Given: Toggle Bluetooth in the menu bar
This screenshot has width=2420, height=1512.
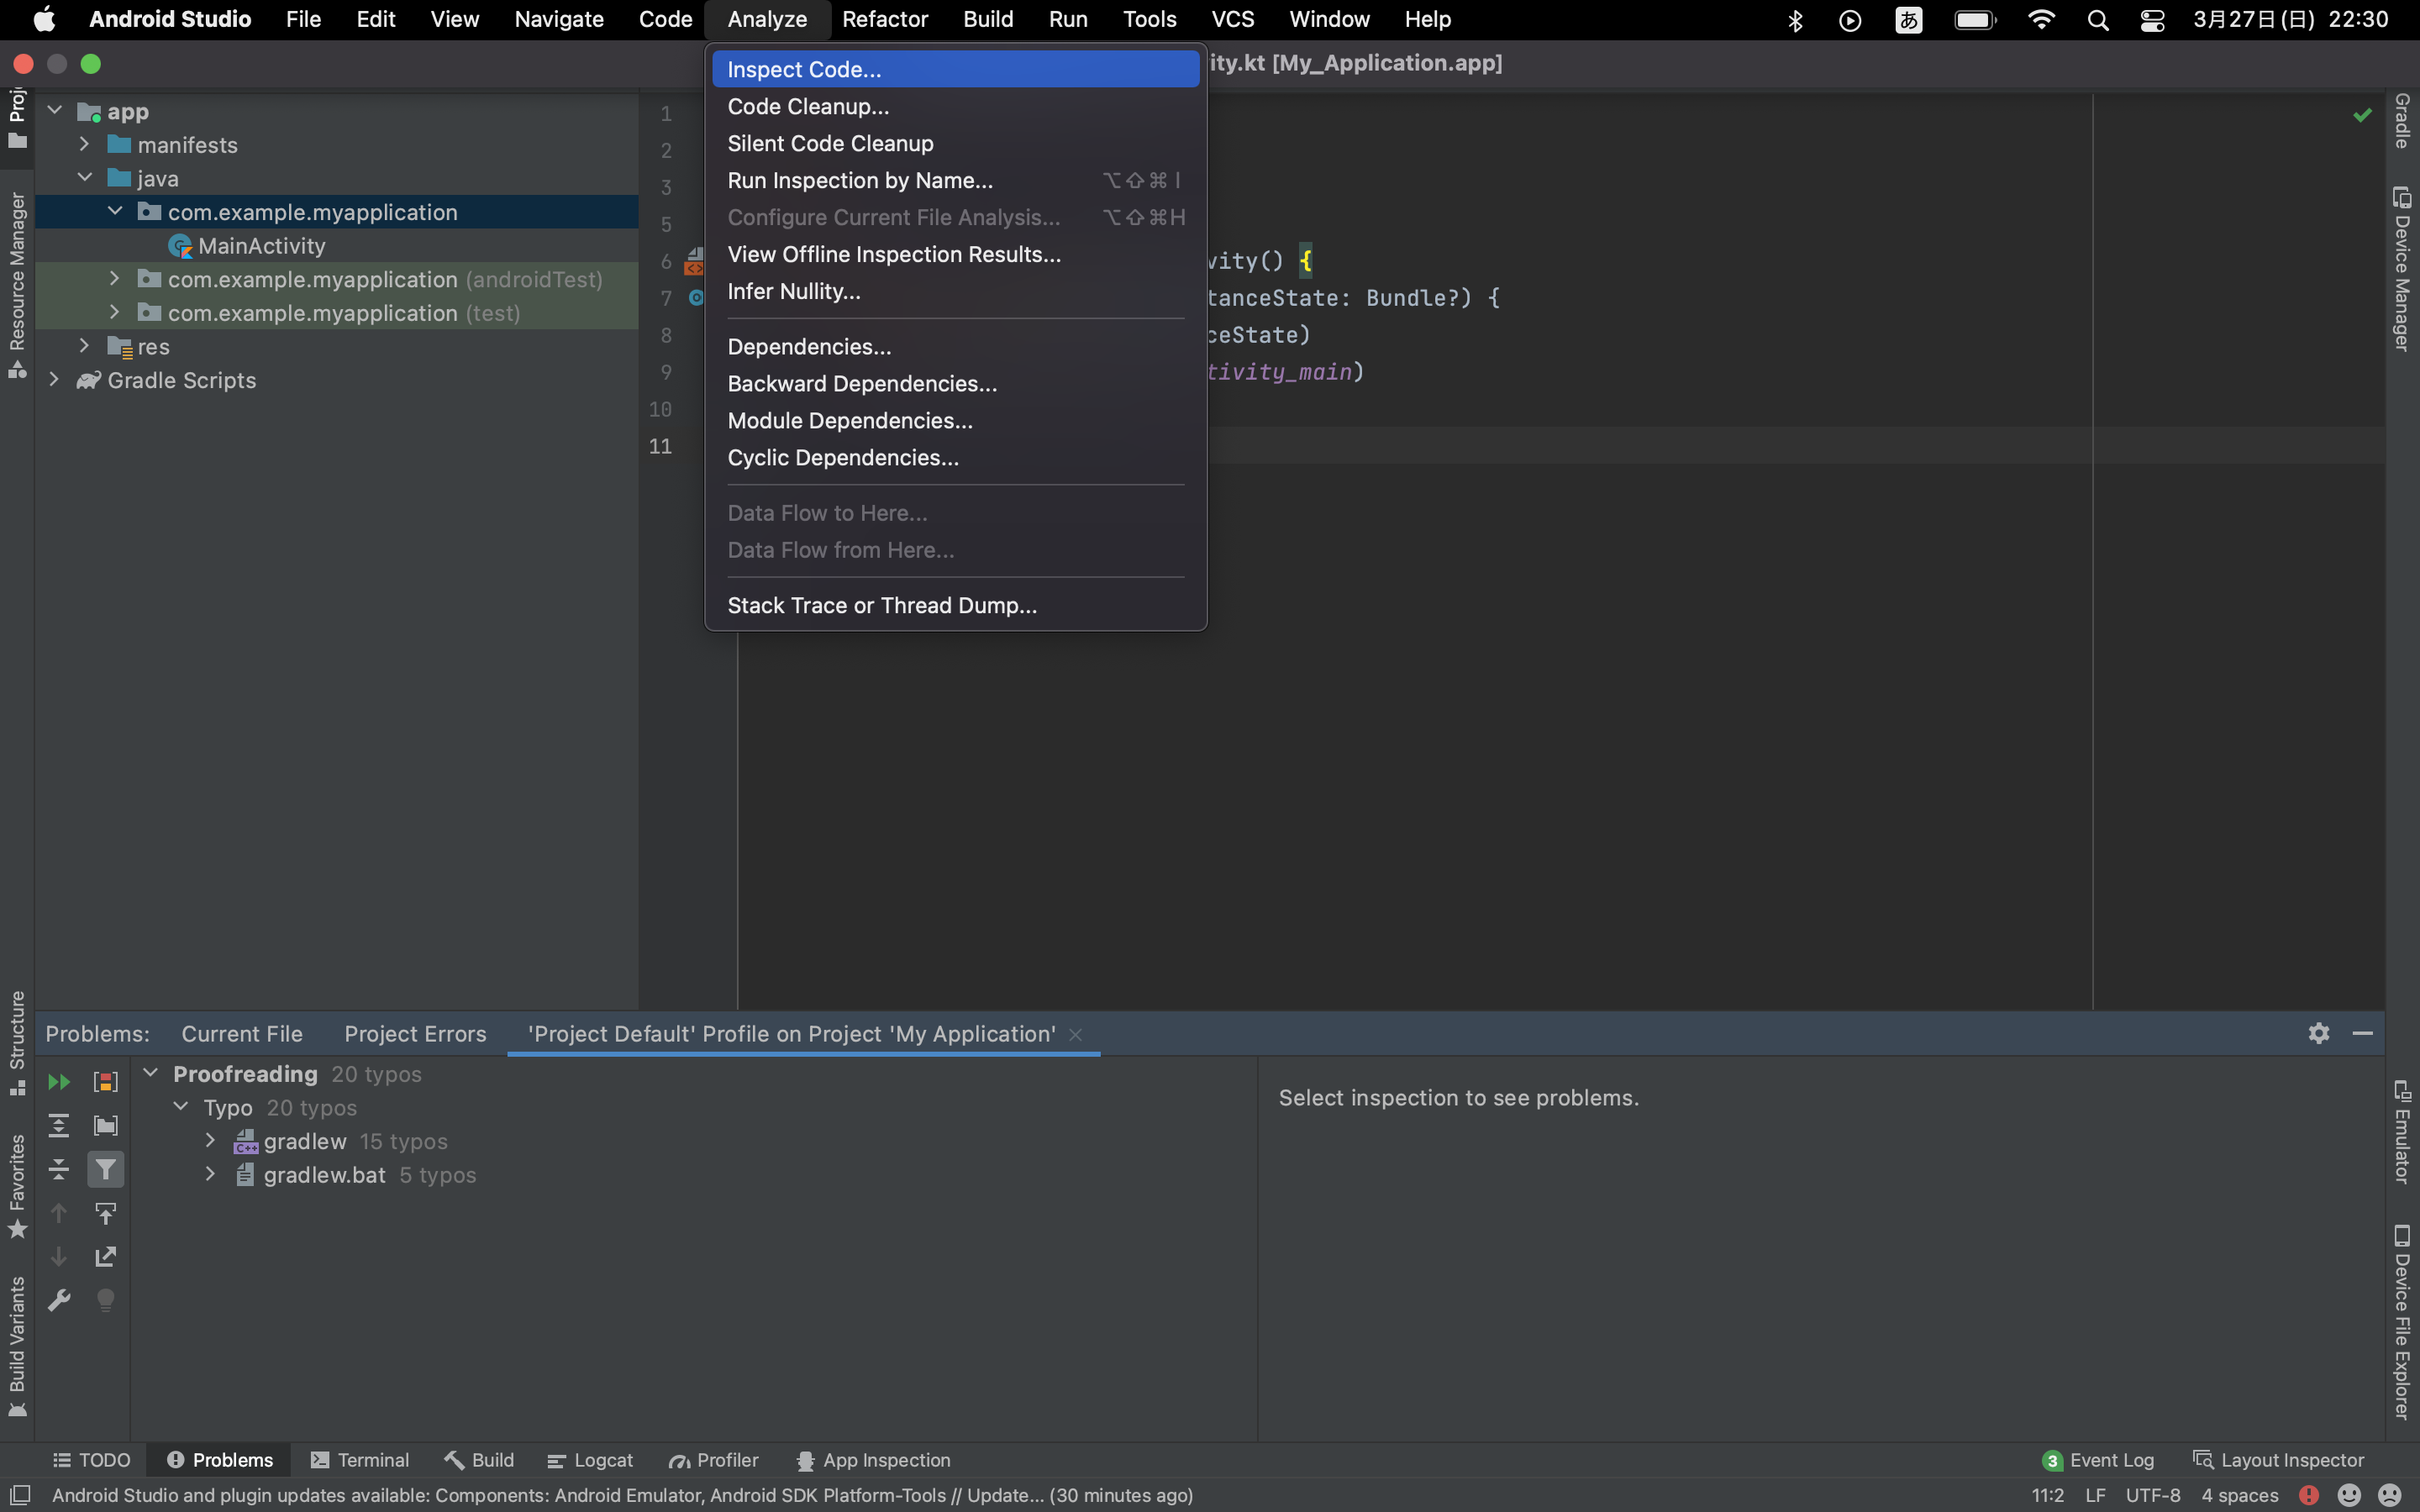Looking at the screenshot, I should 1795,20.
